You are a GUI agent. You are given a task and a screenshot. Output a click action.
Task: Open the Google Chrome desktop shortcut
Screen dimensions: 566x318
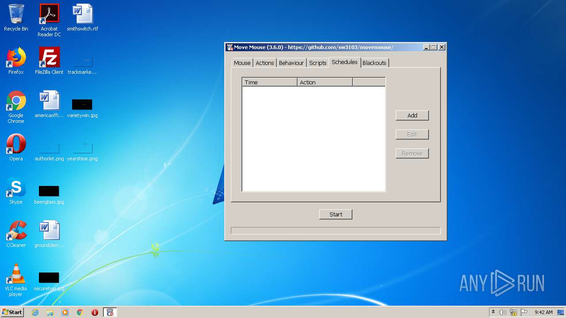pos(16,107)
